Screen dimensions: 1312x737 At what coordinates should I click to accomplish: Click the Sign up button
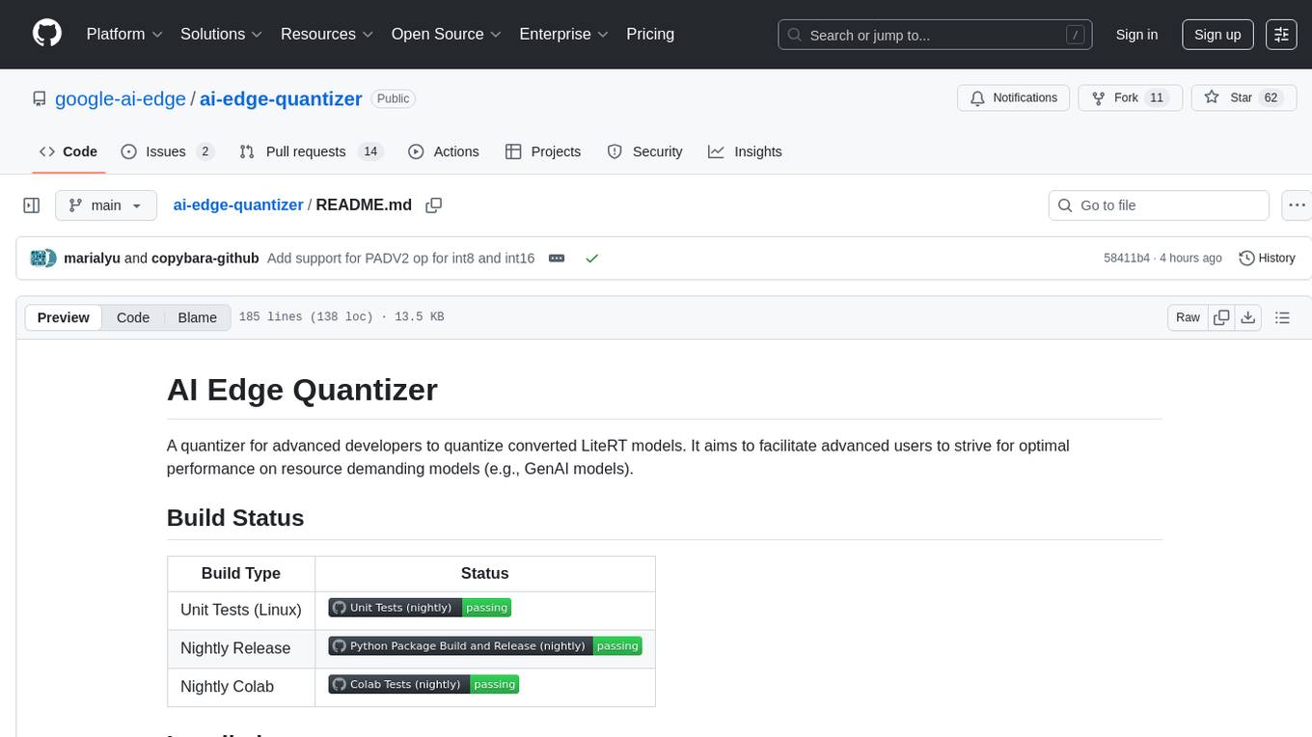pyautogui.click(x=1217, y=34)
